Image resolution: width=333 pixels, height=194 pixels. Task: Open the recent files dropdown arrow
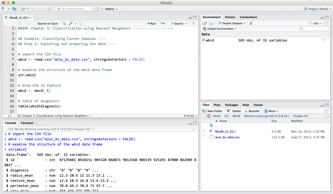tap(28, 9)
